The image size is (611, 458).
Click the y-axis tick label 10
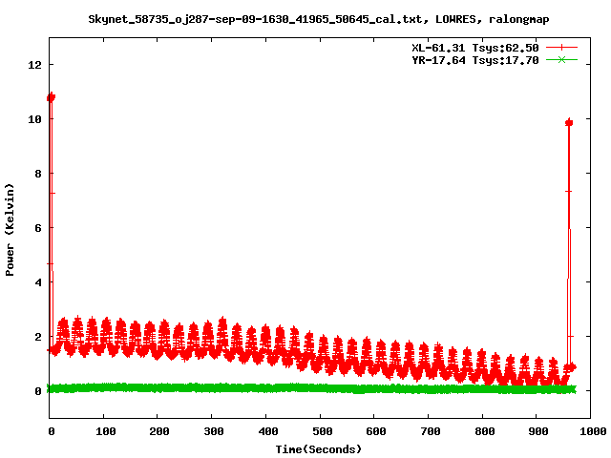click(34, 119)
